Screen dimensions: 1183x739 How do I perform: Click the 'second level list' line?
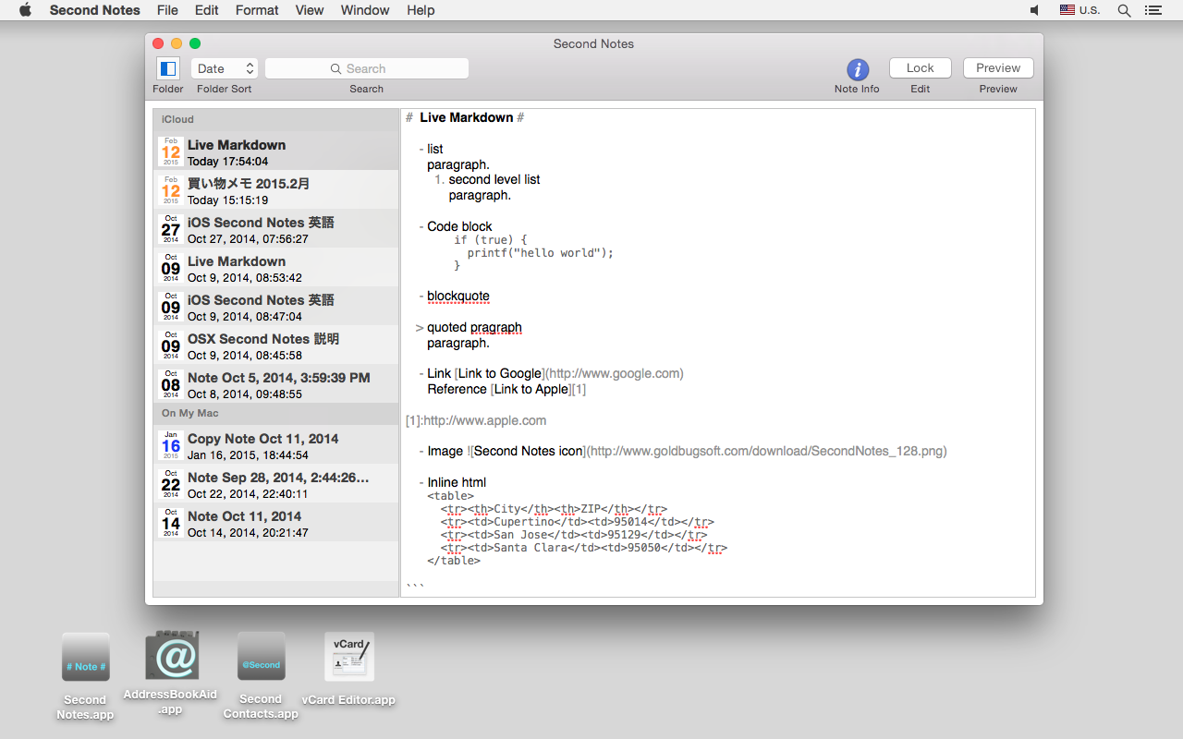[x=494, y=179]
